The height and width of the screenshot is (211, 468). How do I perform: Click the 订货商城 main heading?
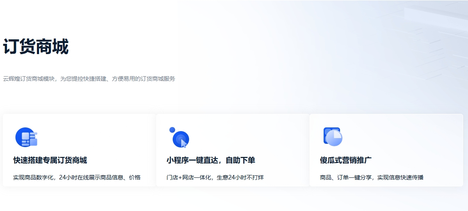click(36, 47)
